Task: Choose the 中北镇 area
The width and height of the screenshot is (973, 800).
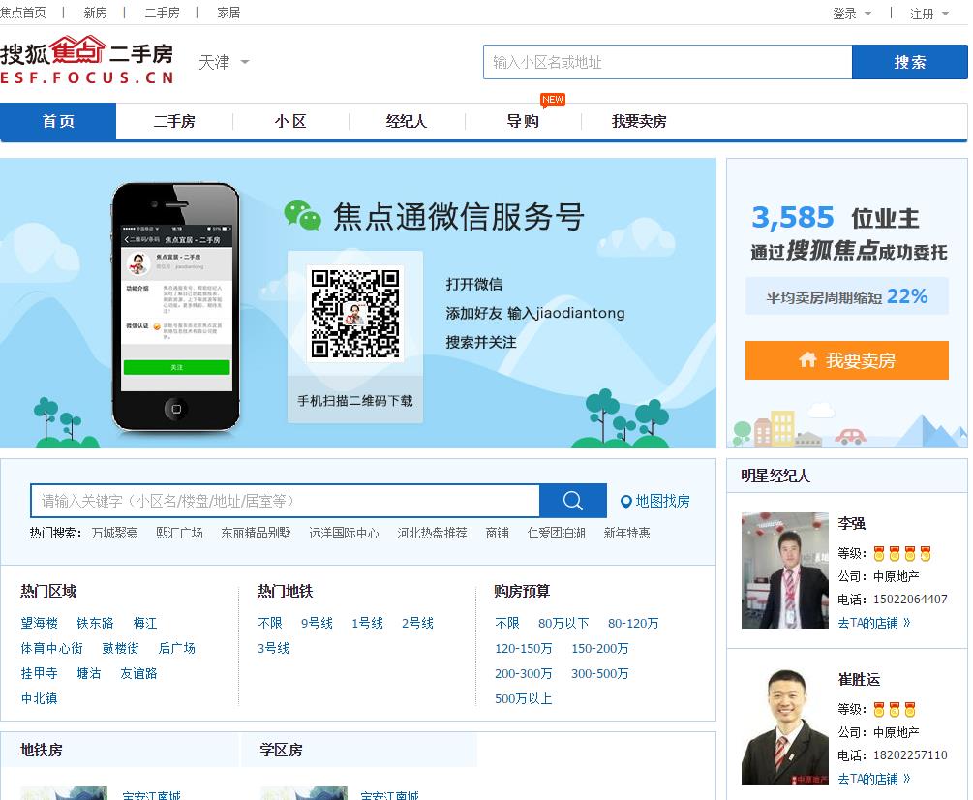Action: click(39, 699)
